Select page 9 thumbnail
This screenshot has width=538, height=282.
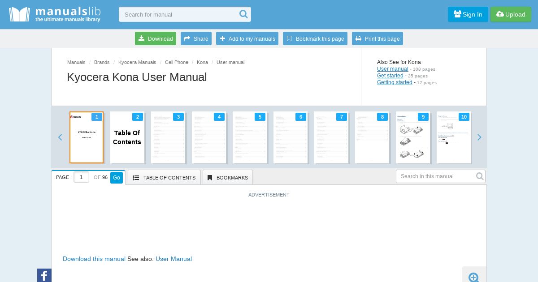413,137
